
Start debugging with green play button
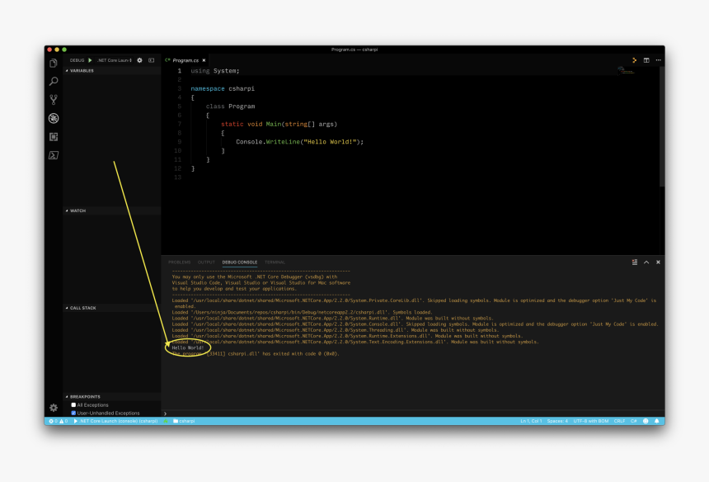click(x=90, y=60)
